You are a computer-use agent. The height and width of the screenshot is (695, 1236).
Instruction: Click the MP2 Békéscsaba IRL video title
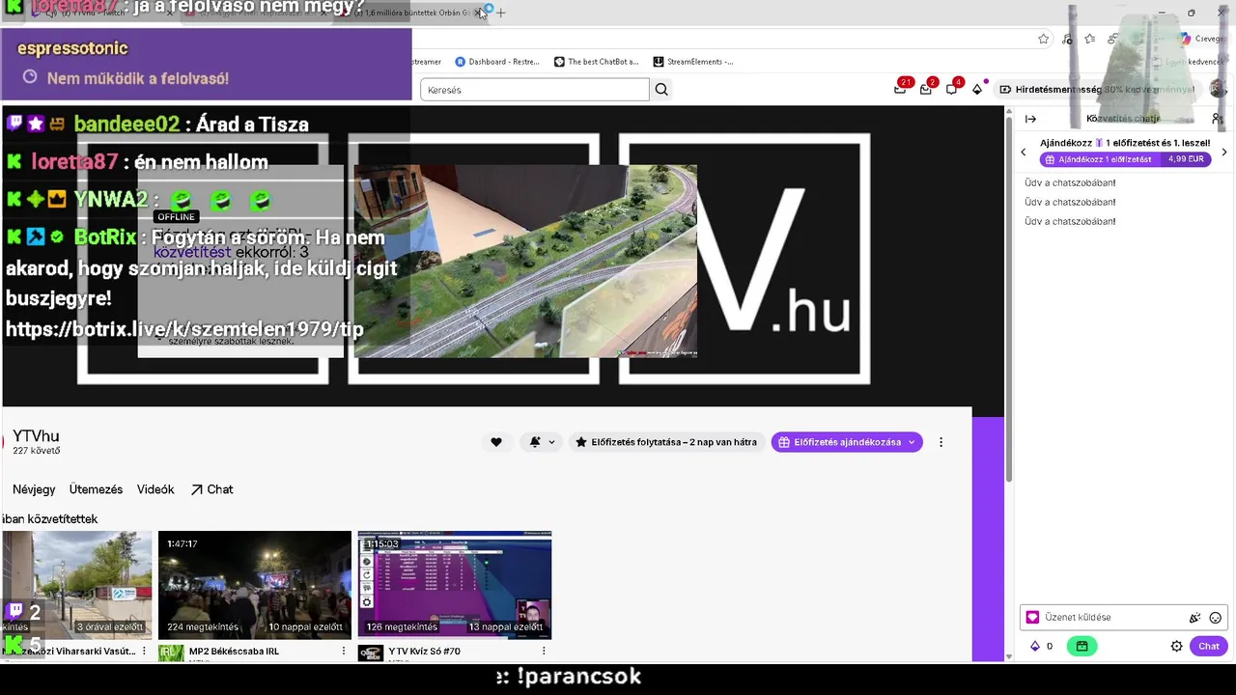click(234, 652)
